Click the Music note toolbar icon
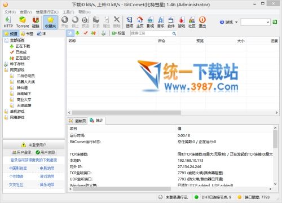The image size is (282, 203). (x=161, y=22)
